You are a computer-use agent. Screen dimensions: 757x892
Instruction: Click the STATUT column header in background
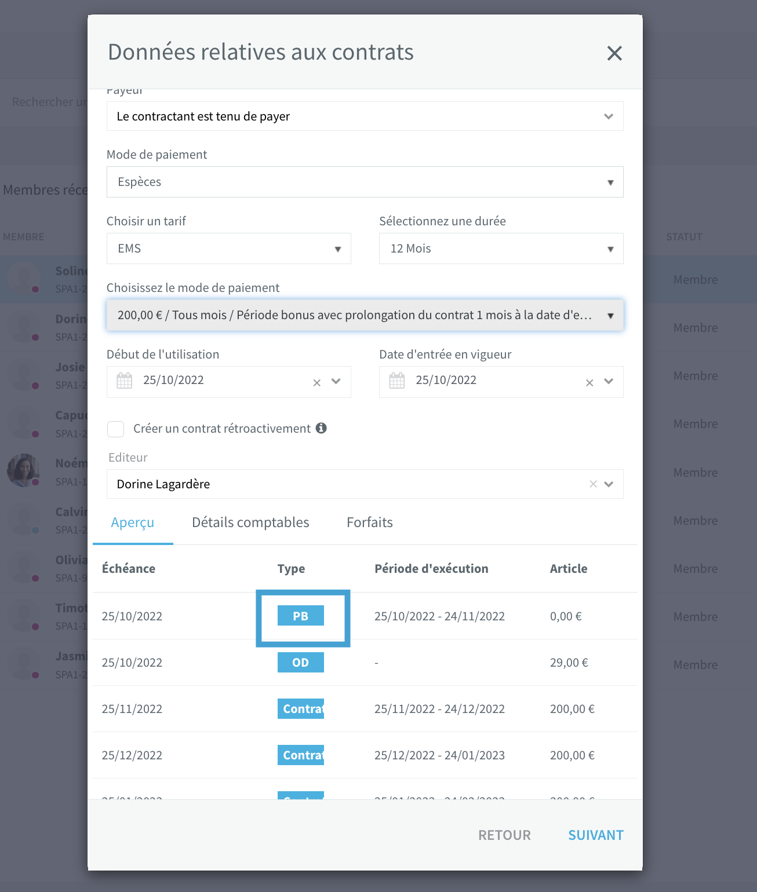coord(684,237)
